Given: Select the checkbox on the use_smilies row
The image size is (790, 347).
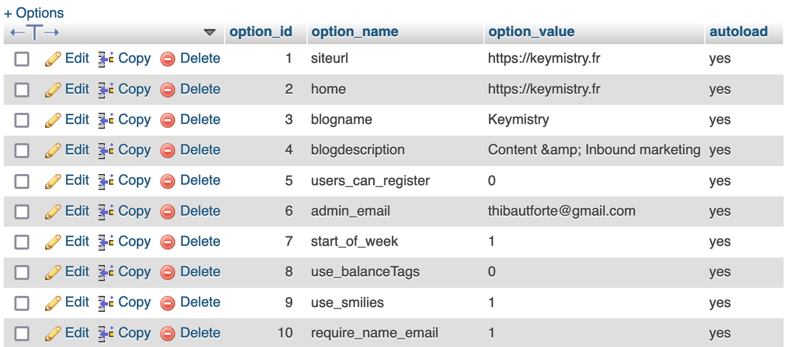Looking at the screenshot, I should 21,302.
